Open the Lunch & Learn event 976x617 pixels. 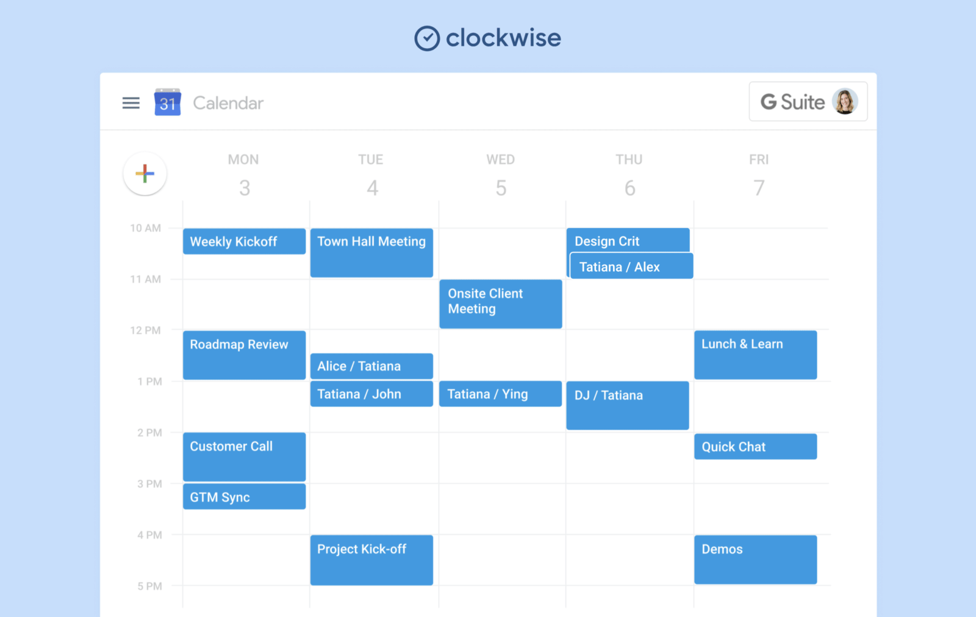755,355
